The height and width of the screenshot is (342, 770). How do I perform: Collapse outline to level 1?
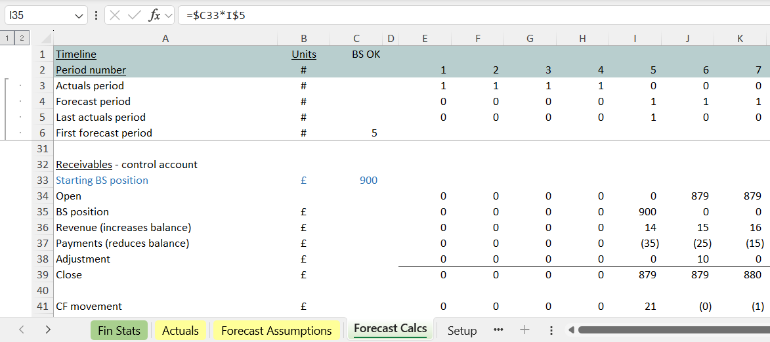(7, 39)
